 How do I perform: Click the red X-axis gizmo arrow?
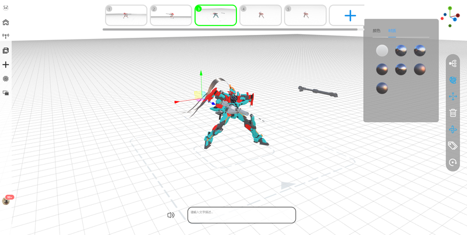point(177,102)
